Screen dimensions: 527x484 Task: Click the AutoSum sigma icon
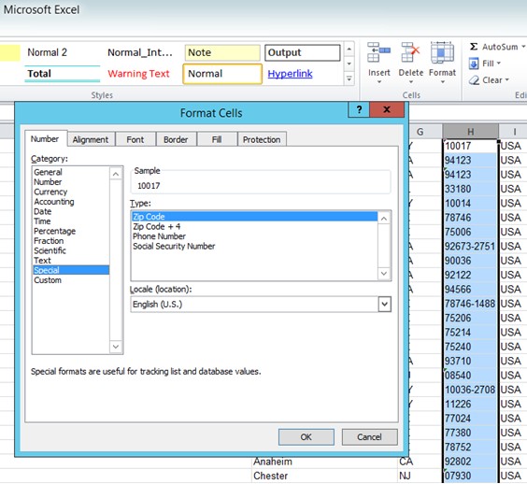point(474,47)
